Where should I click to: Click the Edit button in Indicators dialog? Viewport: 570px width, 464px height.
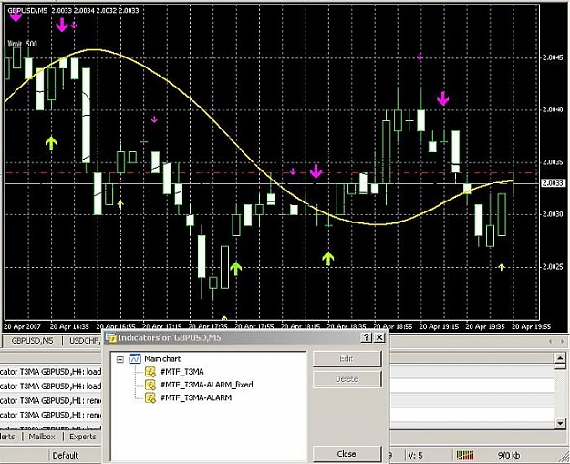coord(347,358)
